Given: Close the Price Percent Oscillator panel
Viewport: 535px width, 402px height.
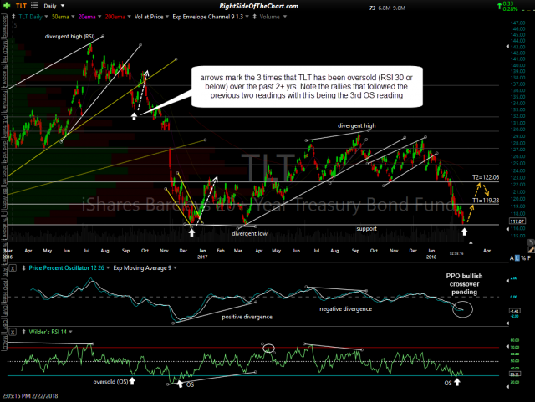Looking at the screenshot, I should (13, 268).
